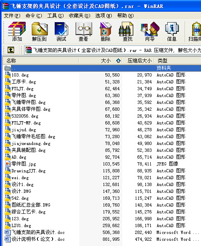201x246 pixels.
Task: Click the icon of AD.dwg
Action: click(x=8, y=157)
